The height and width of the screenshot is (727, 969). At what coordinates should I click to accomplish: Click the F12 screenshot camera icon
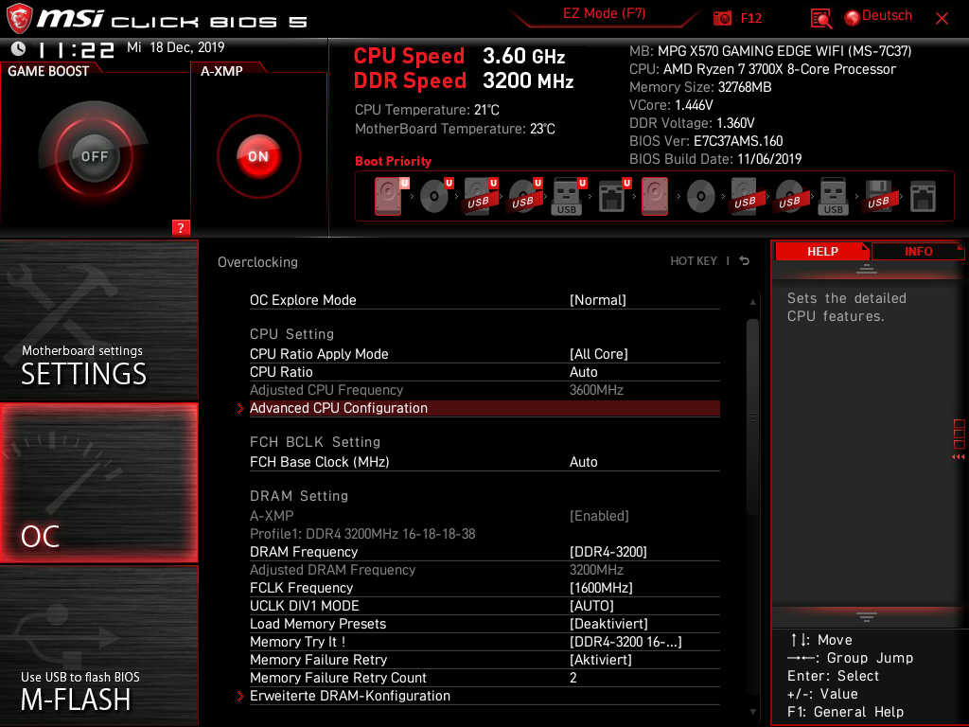point(722,18)
